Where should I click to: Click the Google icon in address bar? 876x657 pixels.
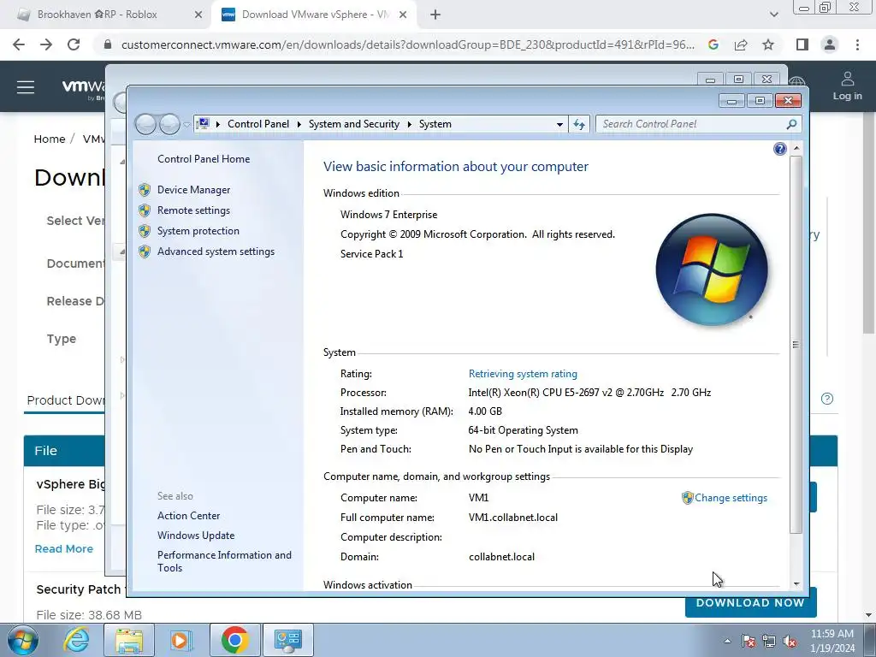[x=713, y=44]
